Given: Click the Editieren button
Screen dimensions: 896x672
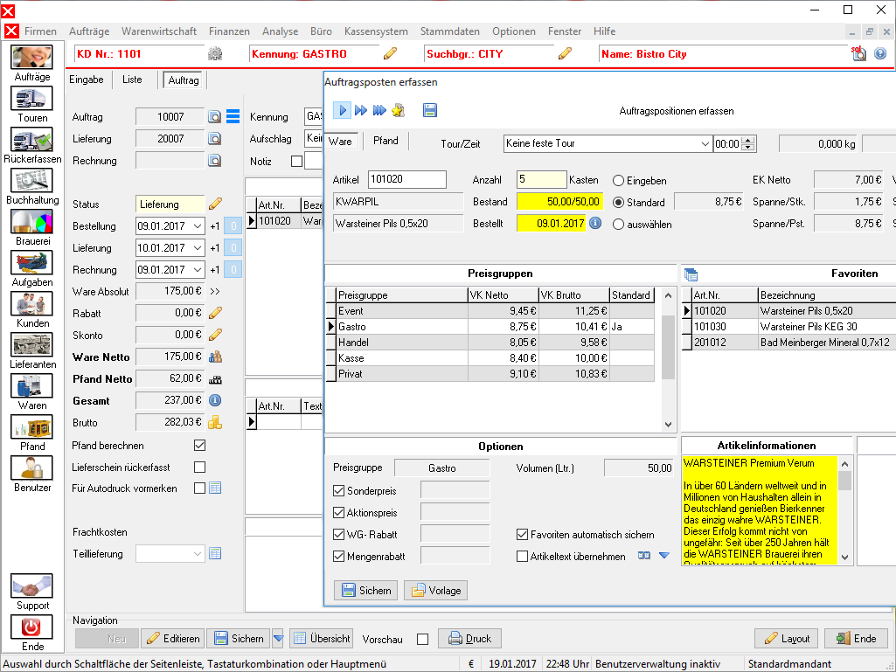Looking at the screenshot, I should click(172, 638).
